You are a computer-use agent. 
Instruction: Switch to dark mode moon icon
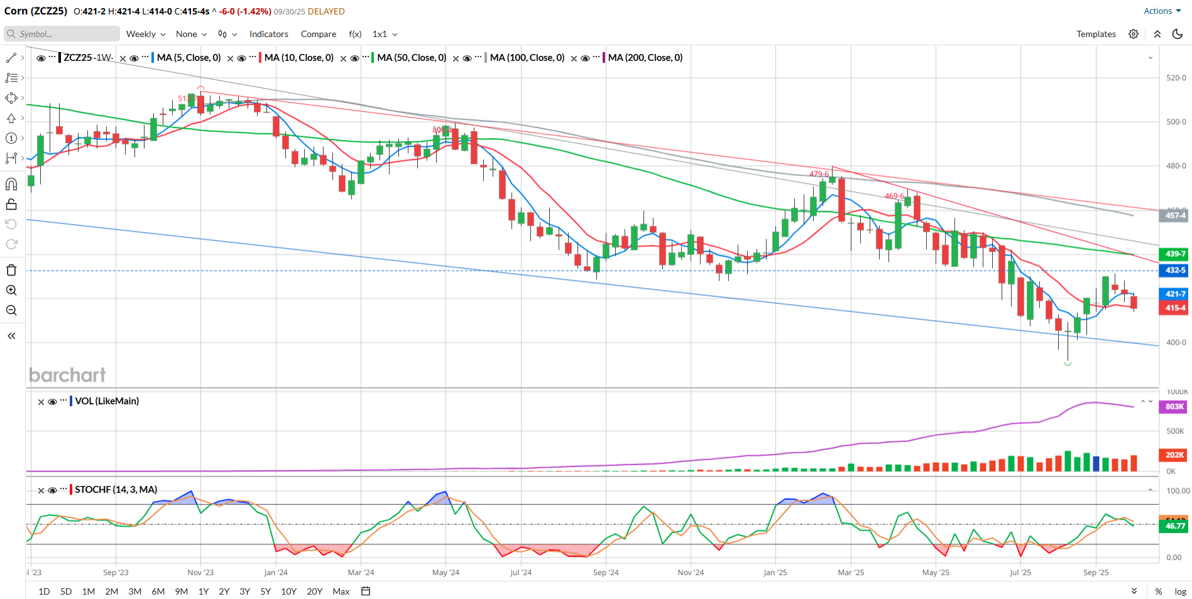1178,34
